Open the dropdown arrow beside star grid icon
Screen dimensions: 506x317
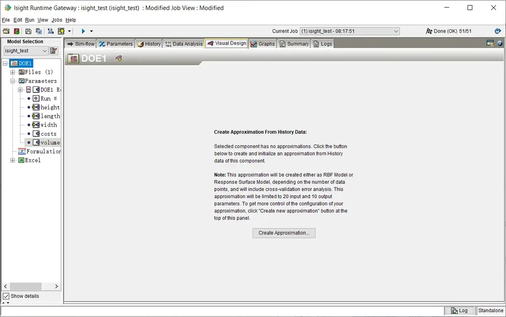pyautogui.click(x=69, y=31)
